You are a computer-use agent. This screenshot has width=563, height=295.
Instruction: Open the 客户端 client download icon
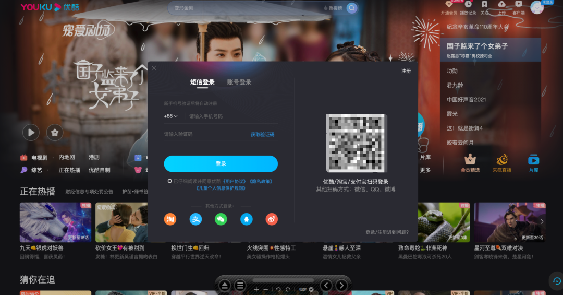(x=519, y=4)
